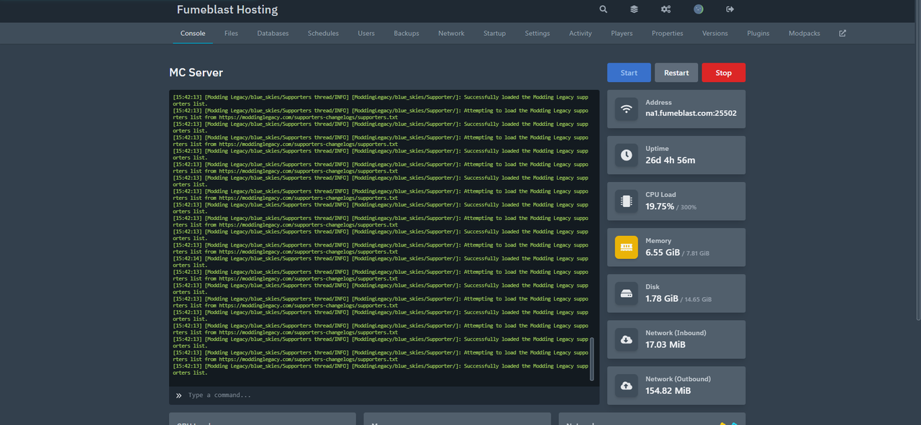Viewport: 921px width, 425px height.
Task: Open the Databases tab
Action: click(x=273, y=33)
